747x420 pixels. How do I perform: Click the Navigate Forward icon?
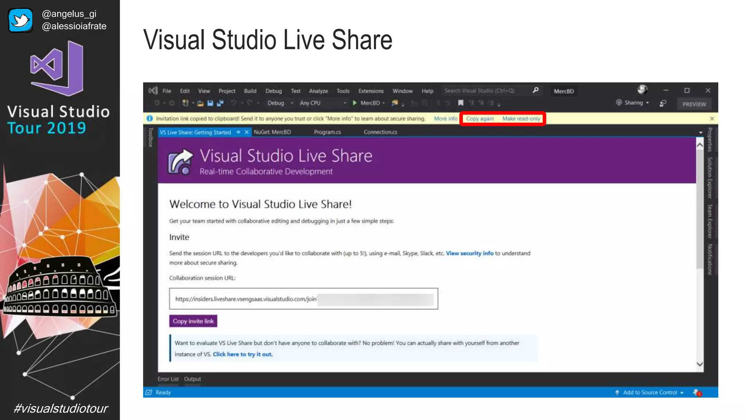pos(172,103)
